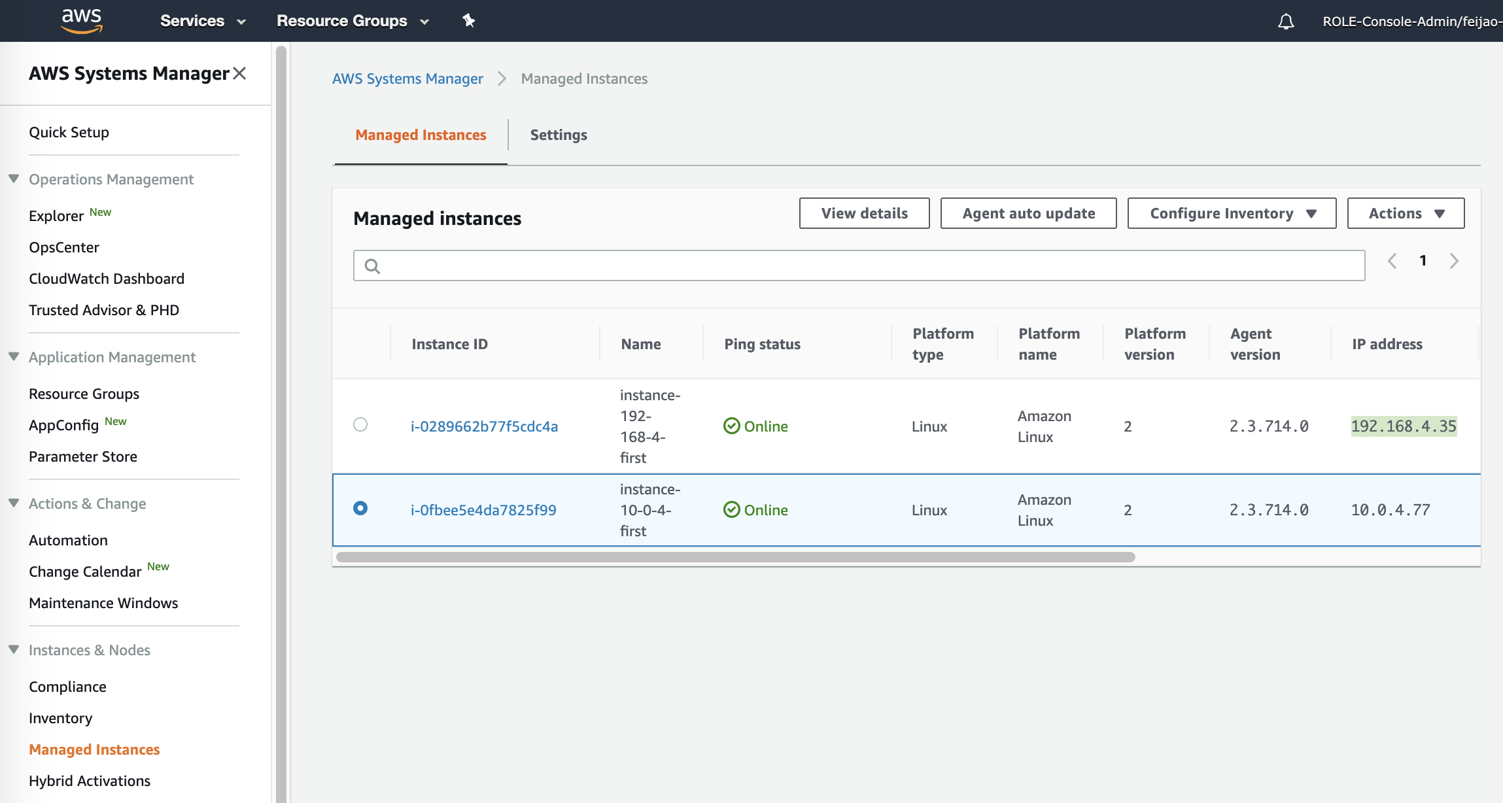Open Resource Groups in sidebar
The image size is (1503, 803).
pos(84,394)
